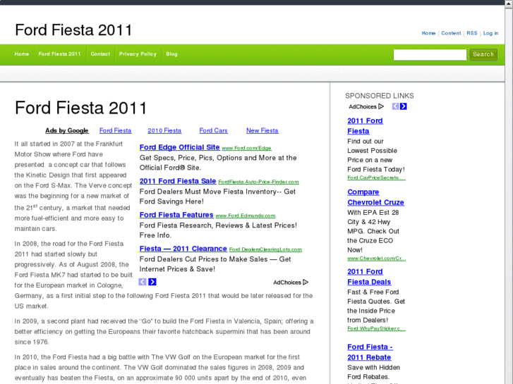Click the Log in link
This screenshot has height=384, width=513.
click(490, 33)
